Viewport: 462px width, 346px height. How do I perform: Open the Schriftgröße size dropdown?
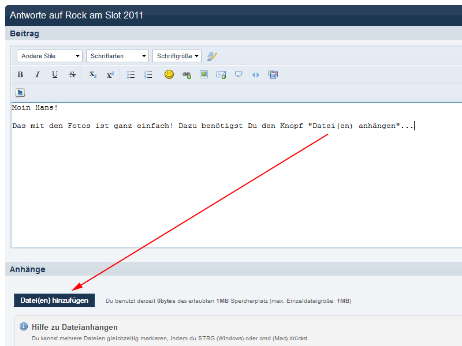coord(177,56)
